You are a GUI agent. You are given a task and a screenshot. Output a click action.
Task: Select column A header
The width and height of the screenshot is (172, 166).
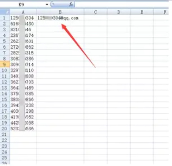pos(23,12)
